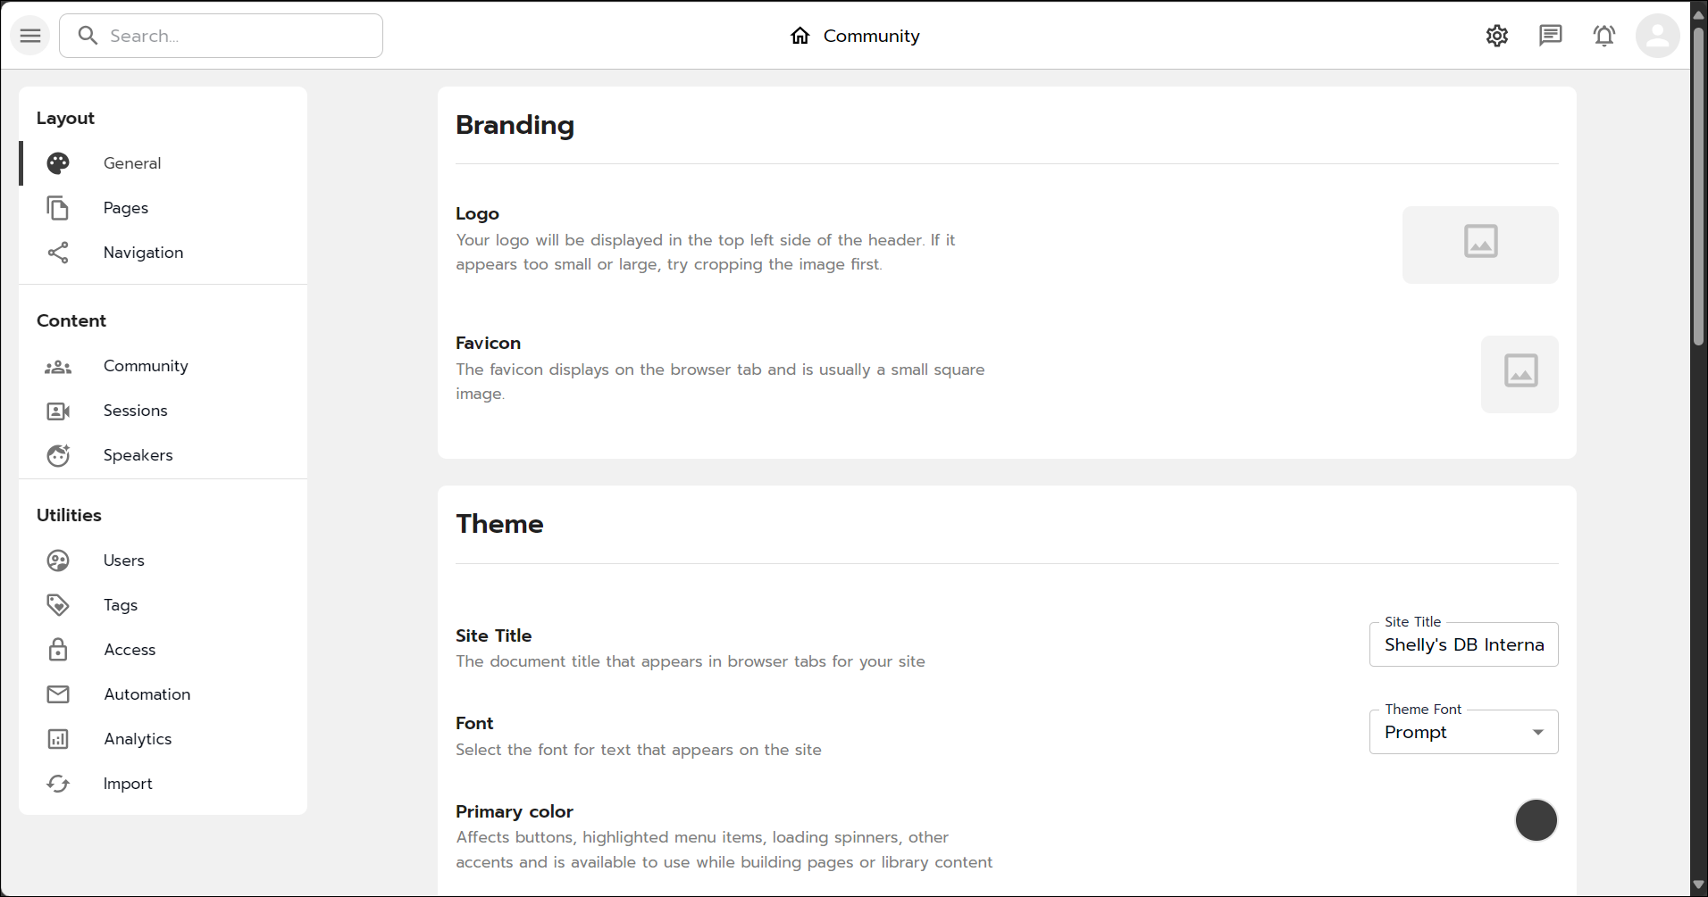Click the Import refresh icon
Screen dimensions: 1708x897
click(58, 784)
